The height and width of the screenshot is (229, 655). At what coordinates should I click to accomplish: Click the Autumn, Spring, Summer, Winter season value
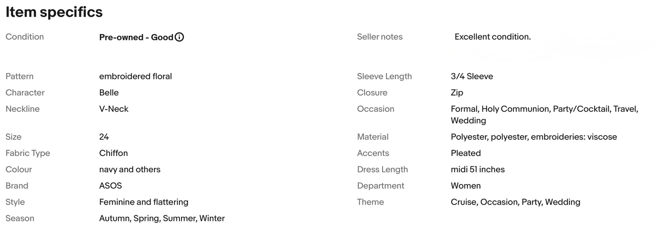point(162,219)
